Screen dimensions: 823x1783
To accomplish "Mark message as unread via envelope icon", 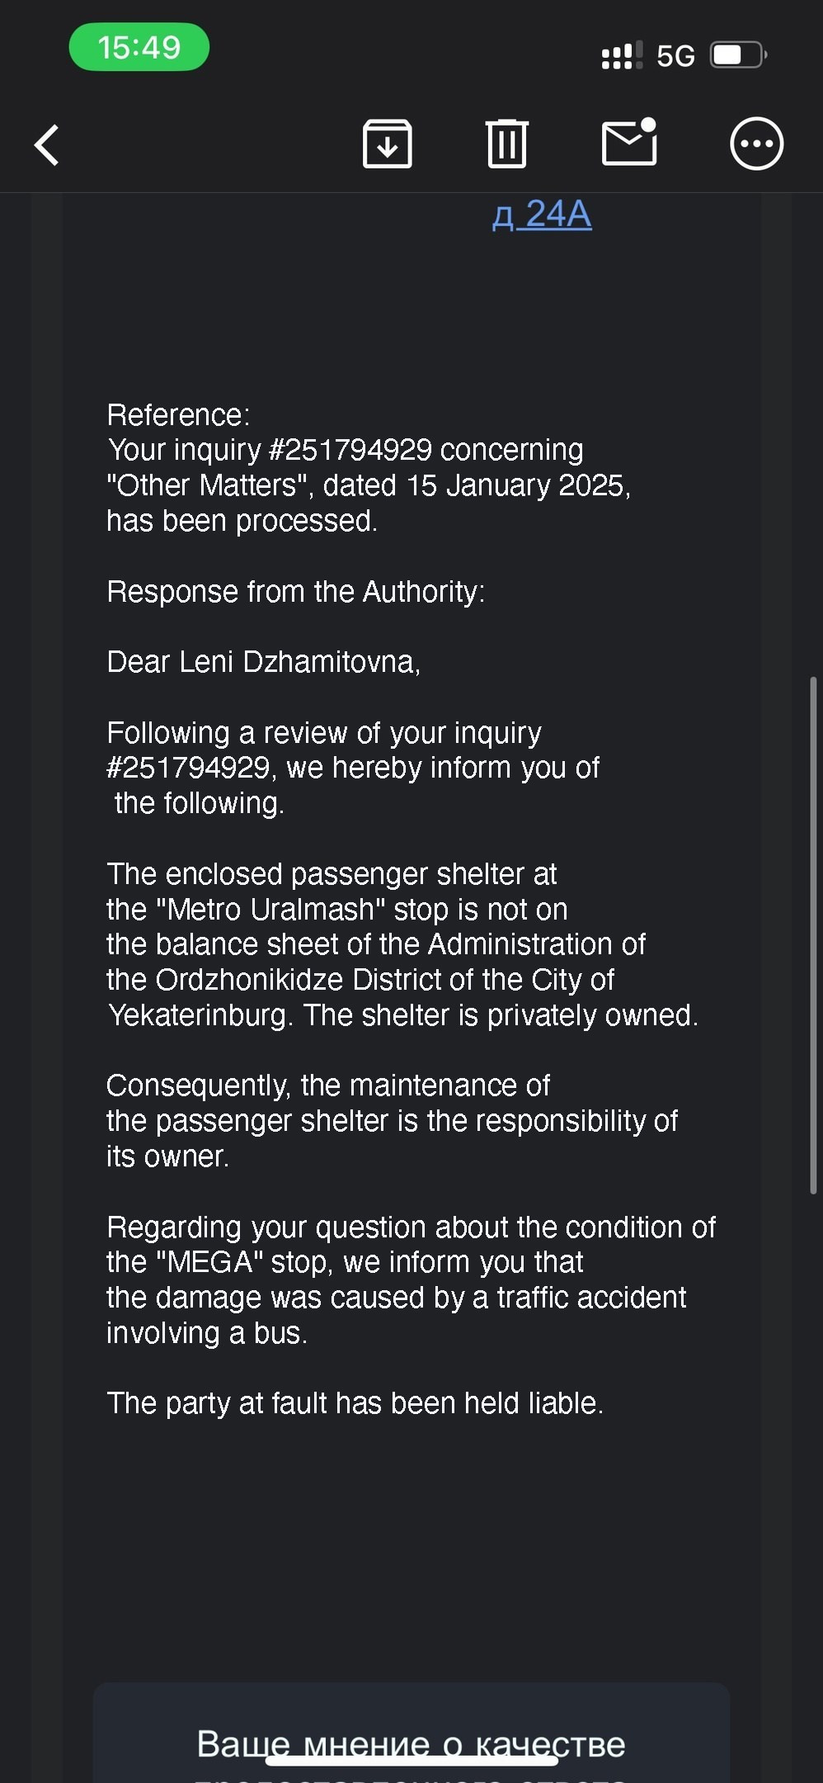I will tap(629, 144).
